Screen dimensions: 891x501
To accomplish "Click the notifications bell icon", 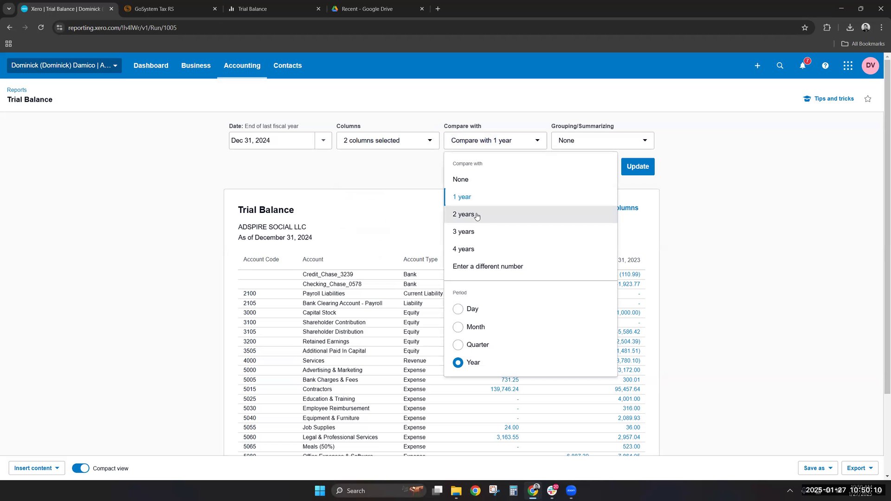I will point(802,66).
